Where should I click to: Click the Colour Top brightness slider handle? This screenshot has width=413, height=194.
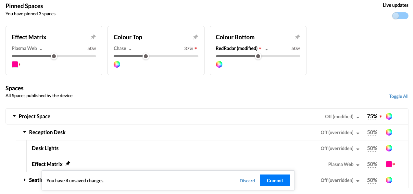click(x=146, y=56)
